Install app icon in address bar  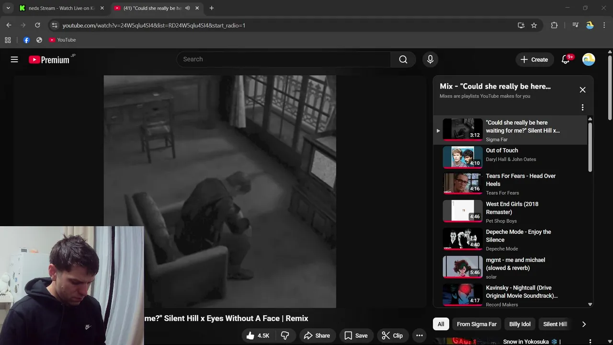click(x=521, y=25)
